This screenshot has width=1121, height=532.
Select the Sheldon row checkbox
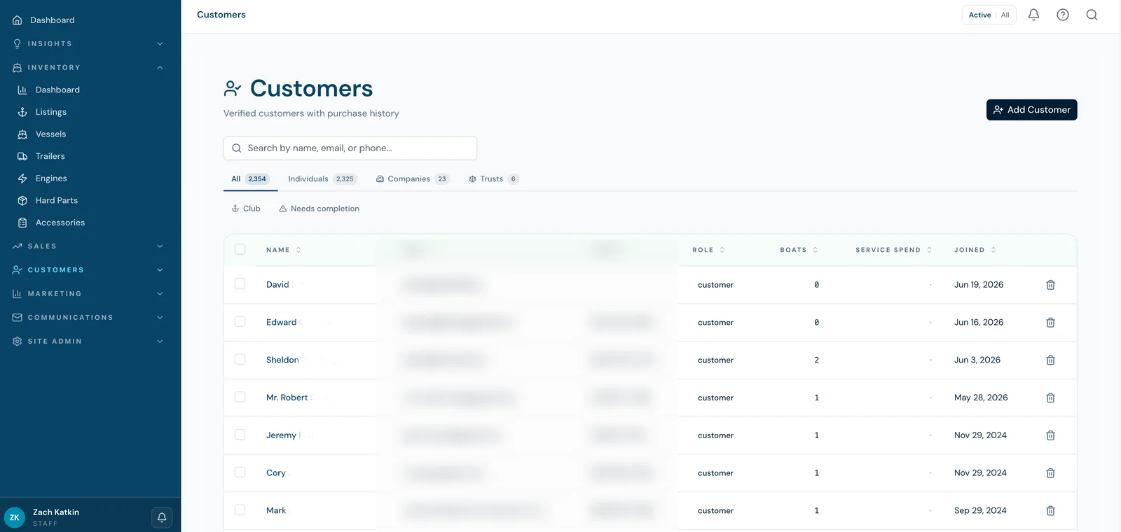(240, 359)
